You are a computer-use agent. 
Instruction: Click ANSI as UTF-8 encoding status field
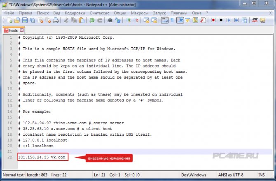[x=231, y=175]
